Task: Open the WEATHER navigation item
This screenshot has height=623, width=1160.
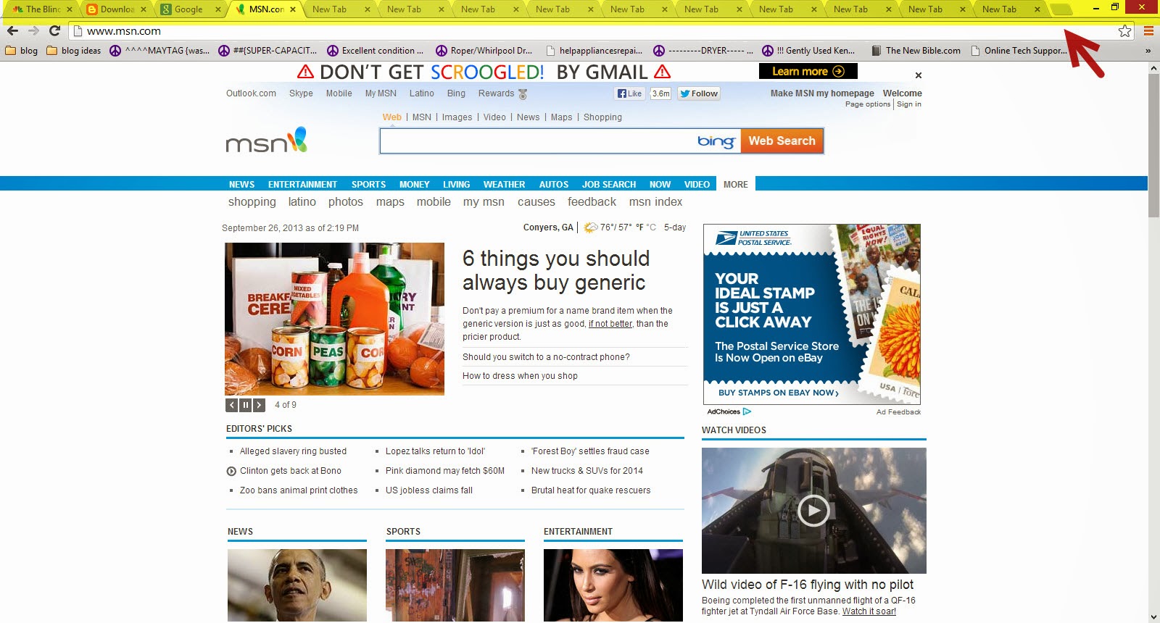Action: (x=504, y=185)
